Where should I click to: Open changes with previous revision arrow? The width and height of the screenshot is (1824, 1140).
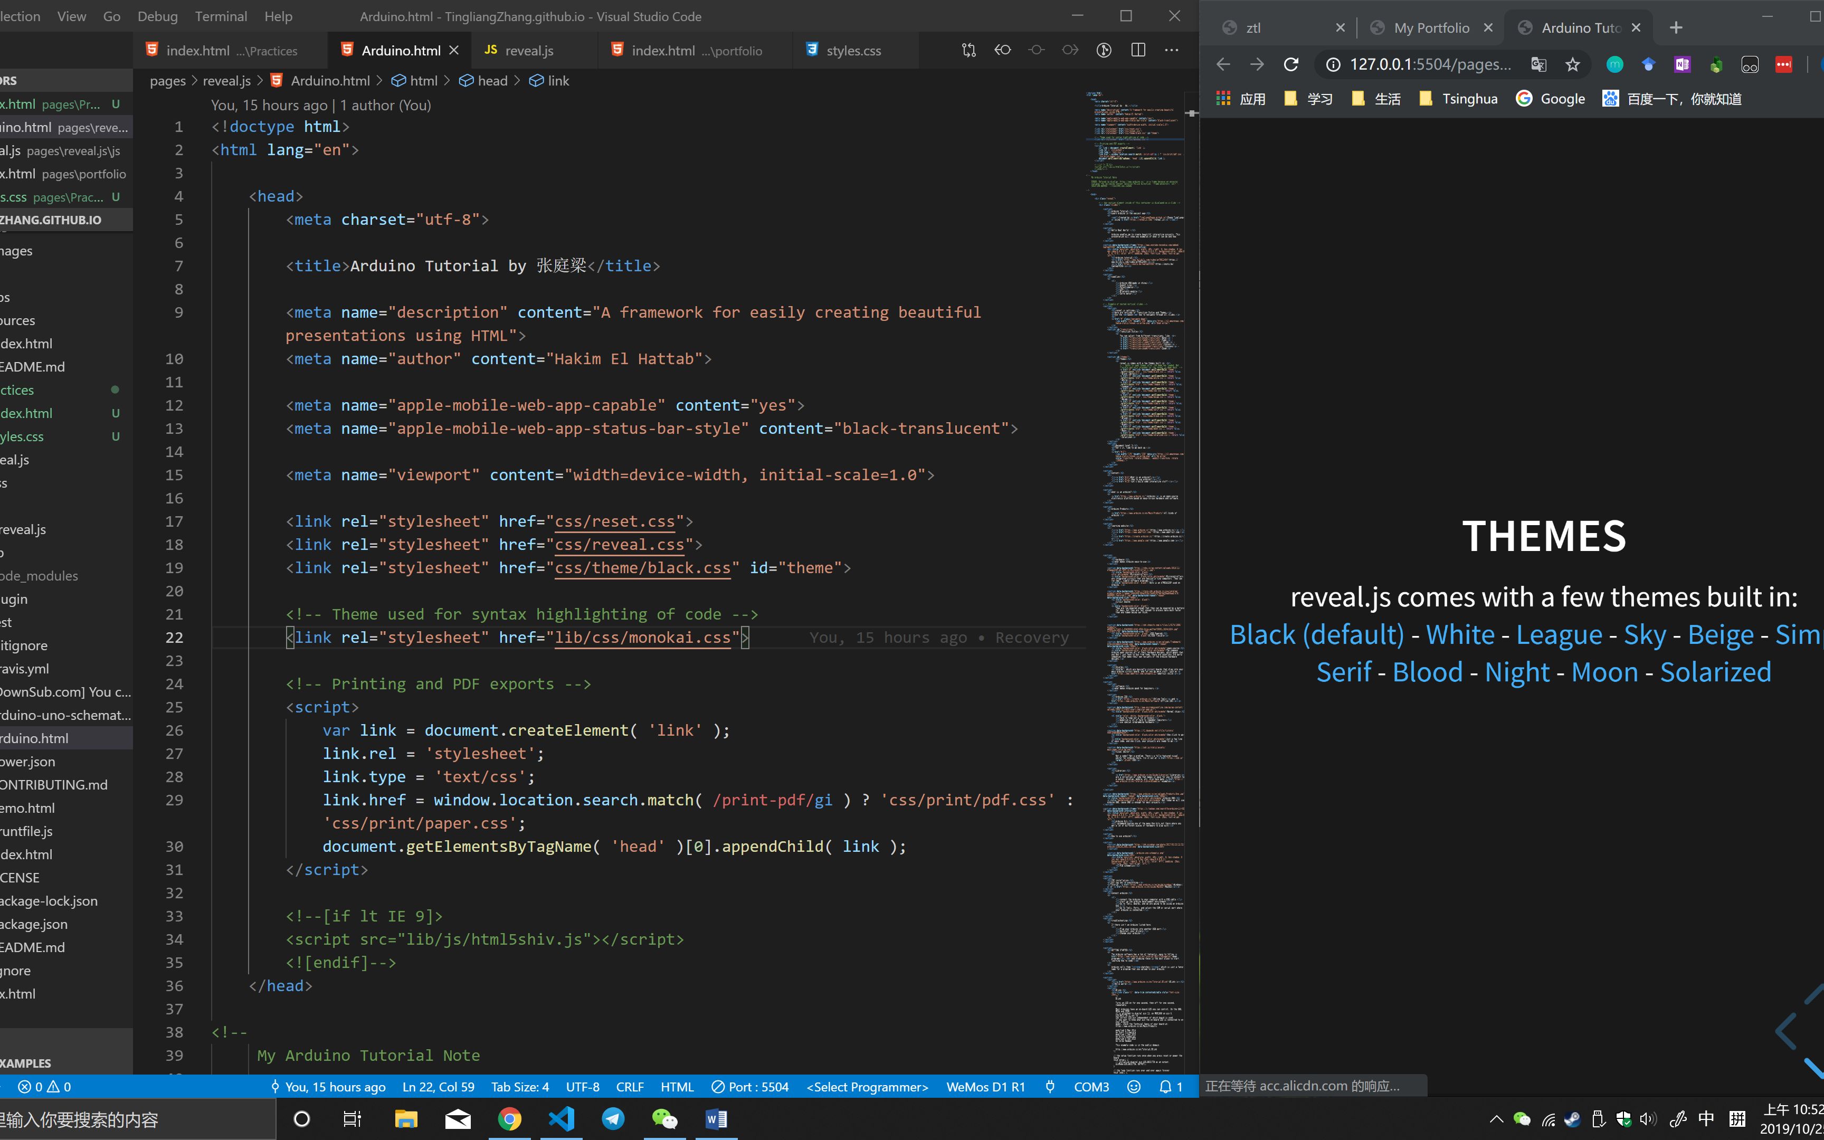1002,50
